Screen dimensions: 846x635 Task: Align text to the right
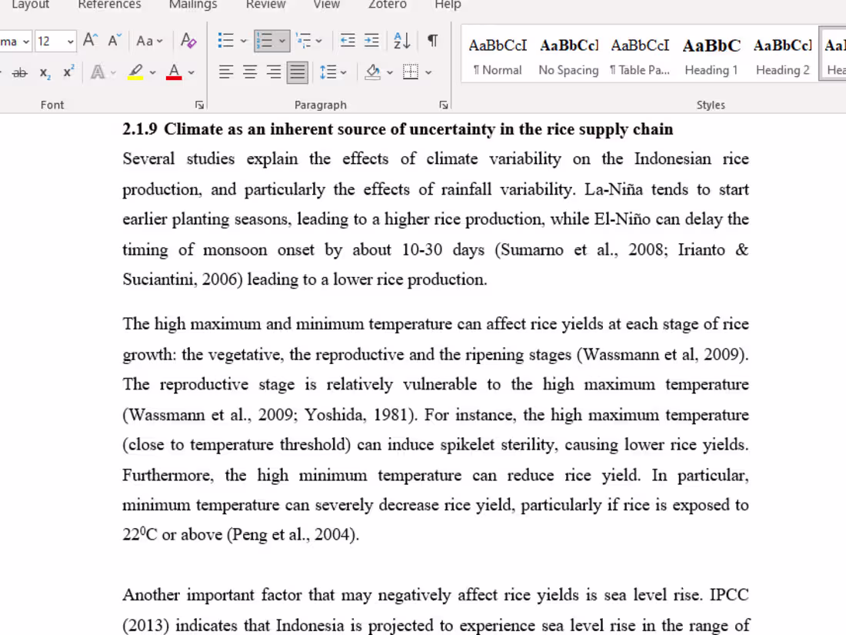pyautogui.click(x=274, y=72)
